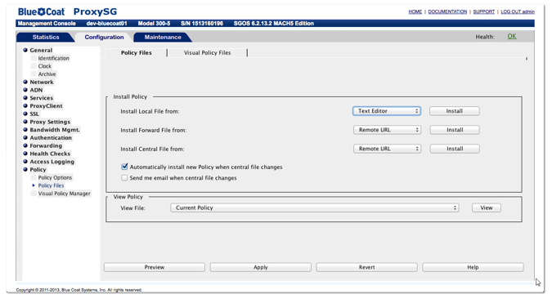The image size is (552, 299).
Task: Open Archive under General
Action: tap(47, 74)
